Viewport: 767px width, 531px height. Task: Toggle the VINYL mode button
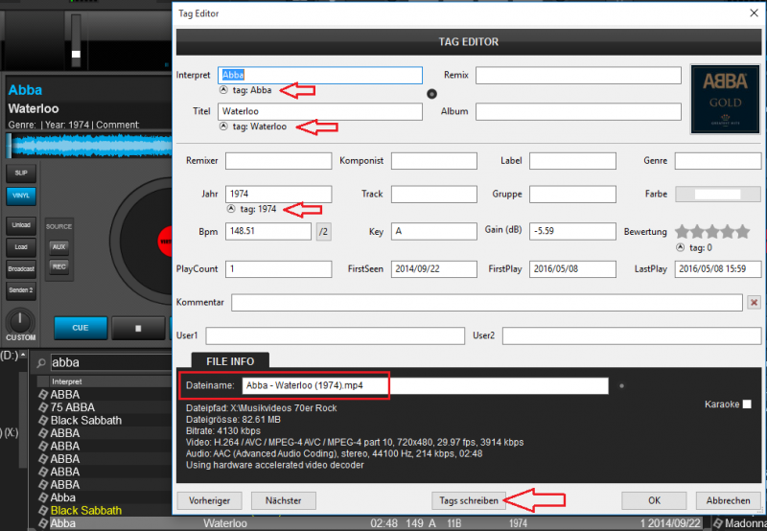pos(20,196)
